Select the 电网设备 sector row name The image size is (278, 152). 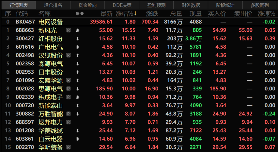(x=50, y=22)
